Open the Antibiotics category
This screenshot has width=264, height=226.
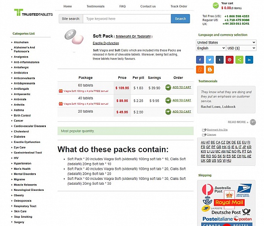[21, 73]
